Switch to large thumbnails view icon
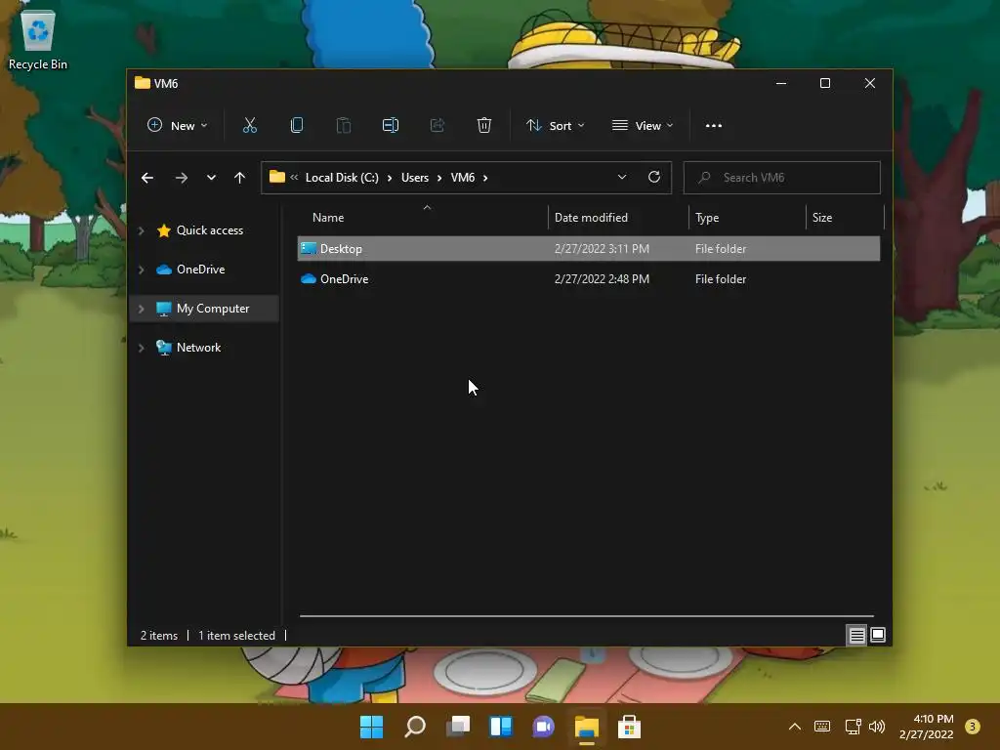1000x750 pixels. click(x=878, y=635)
